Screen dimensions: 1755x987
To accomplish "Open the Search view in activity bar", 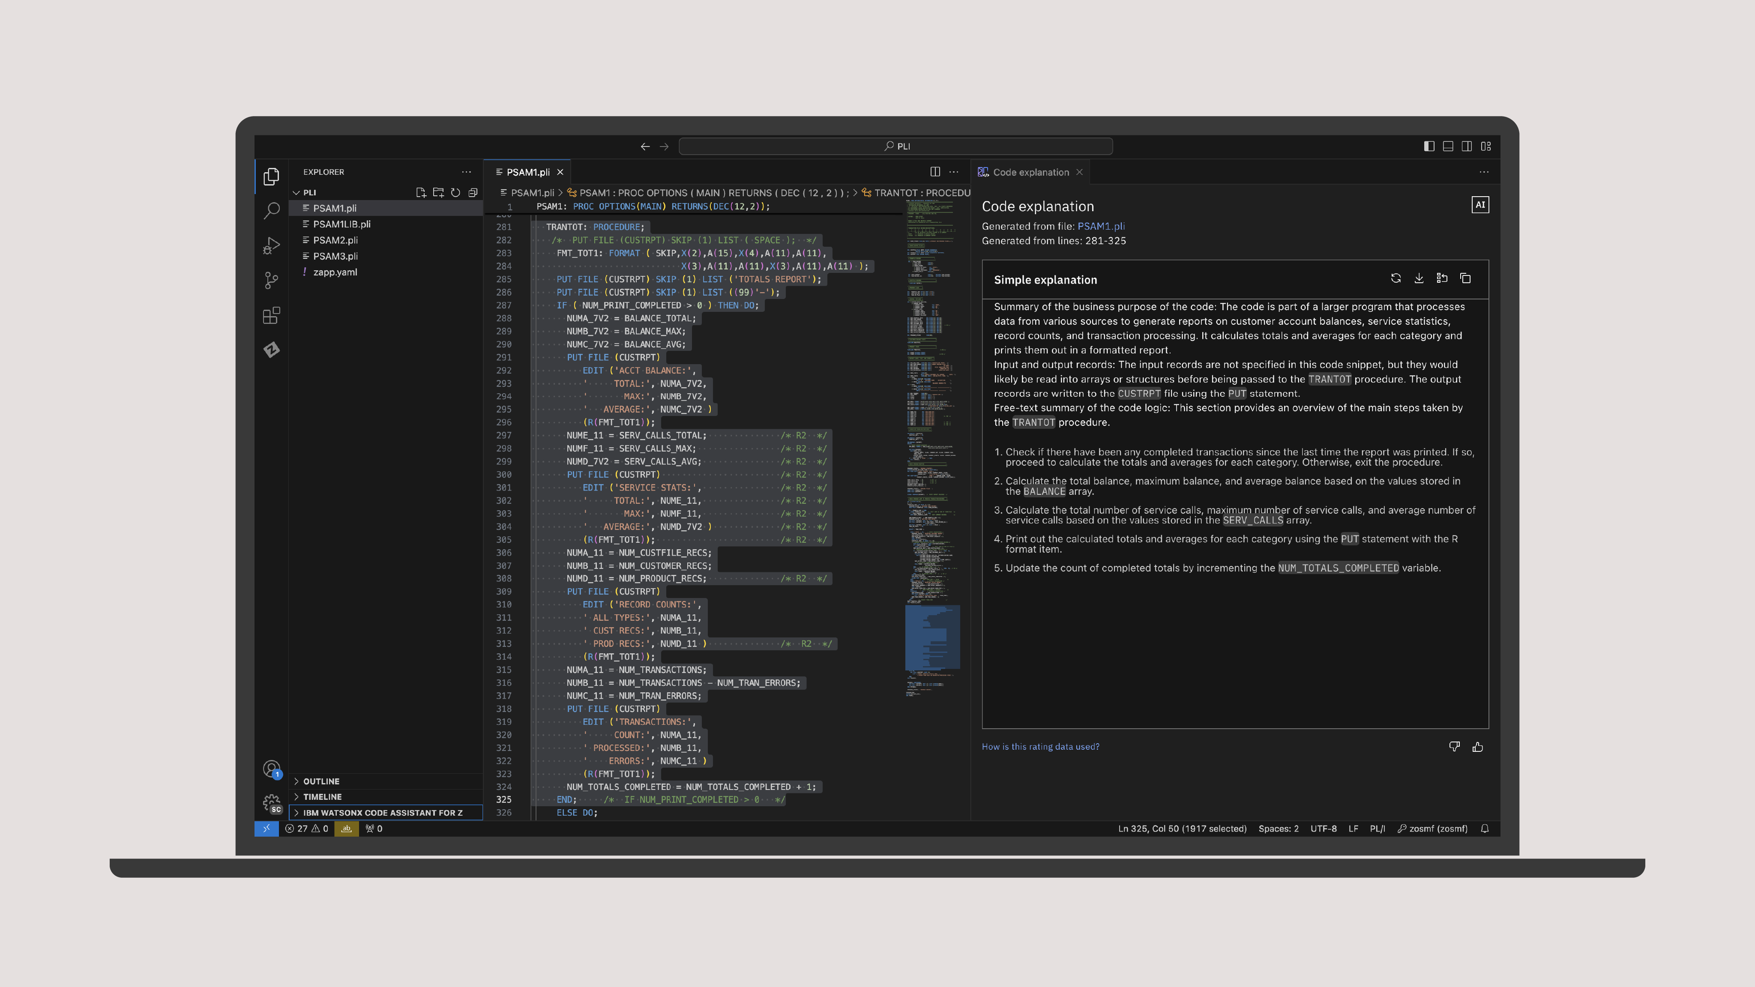I will [x=271, y=211].
